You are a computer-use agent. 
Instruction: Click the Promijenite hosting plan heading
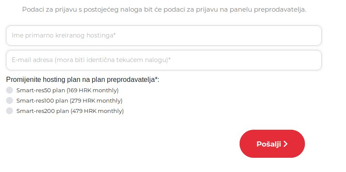pos(83,80)
